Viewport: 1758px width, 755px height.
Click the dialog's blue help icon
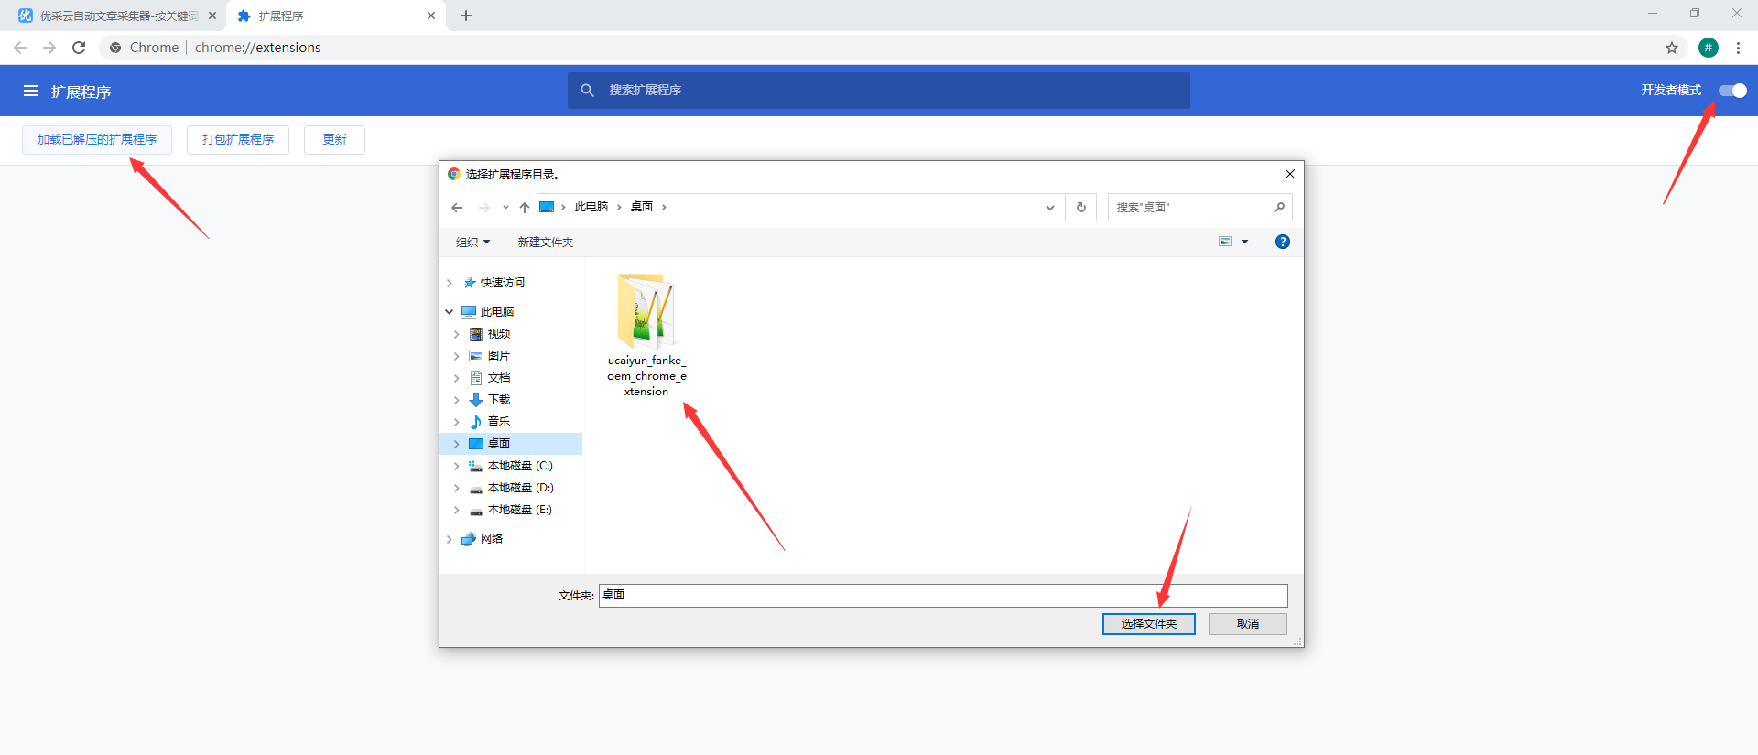coord(1282,242)
